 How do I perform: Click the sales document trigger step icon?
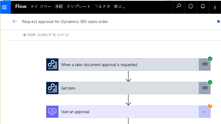point(52,65)
